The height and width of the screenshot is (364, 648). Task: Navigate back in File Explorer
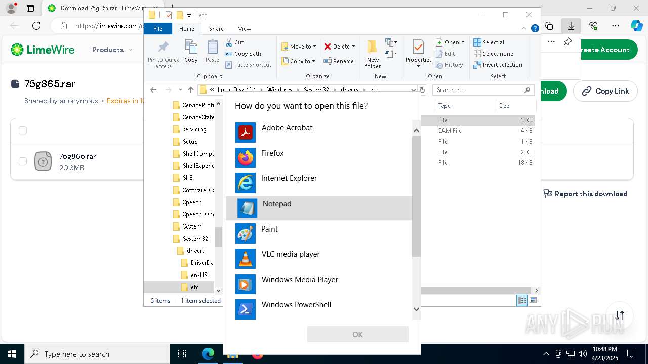153,90
